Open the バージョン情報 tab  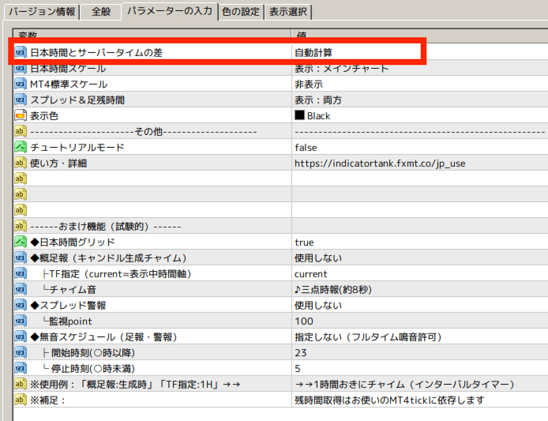coord(41,11)
